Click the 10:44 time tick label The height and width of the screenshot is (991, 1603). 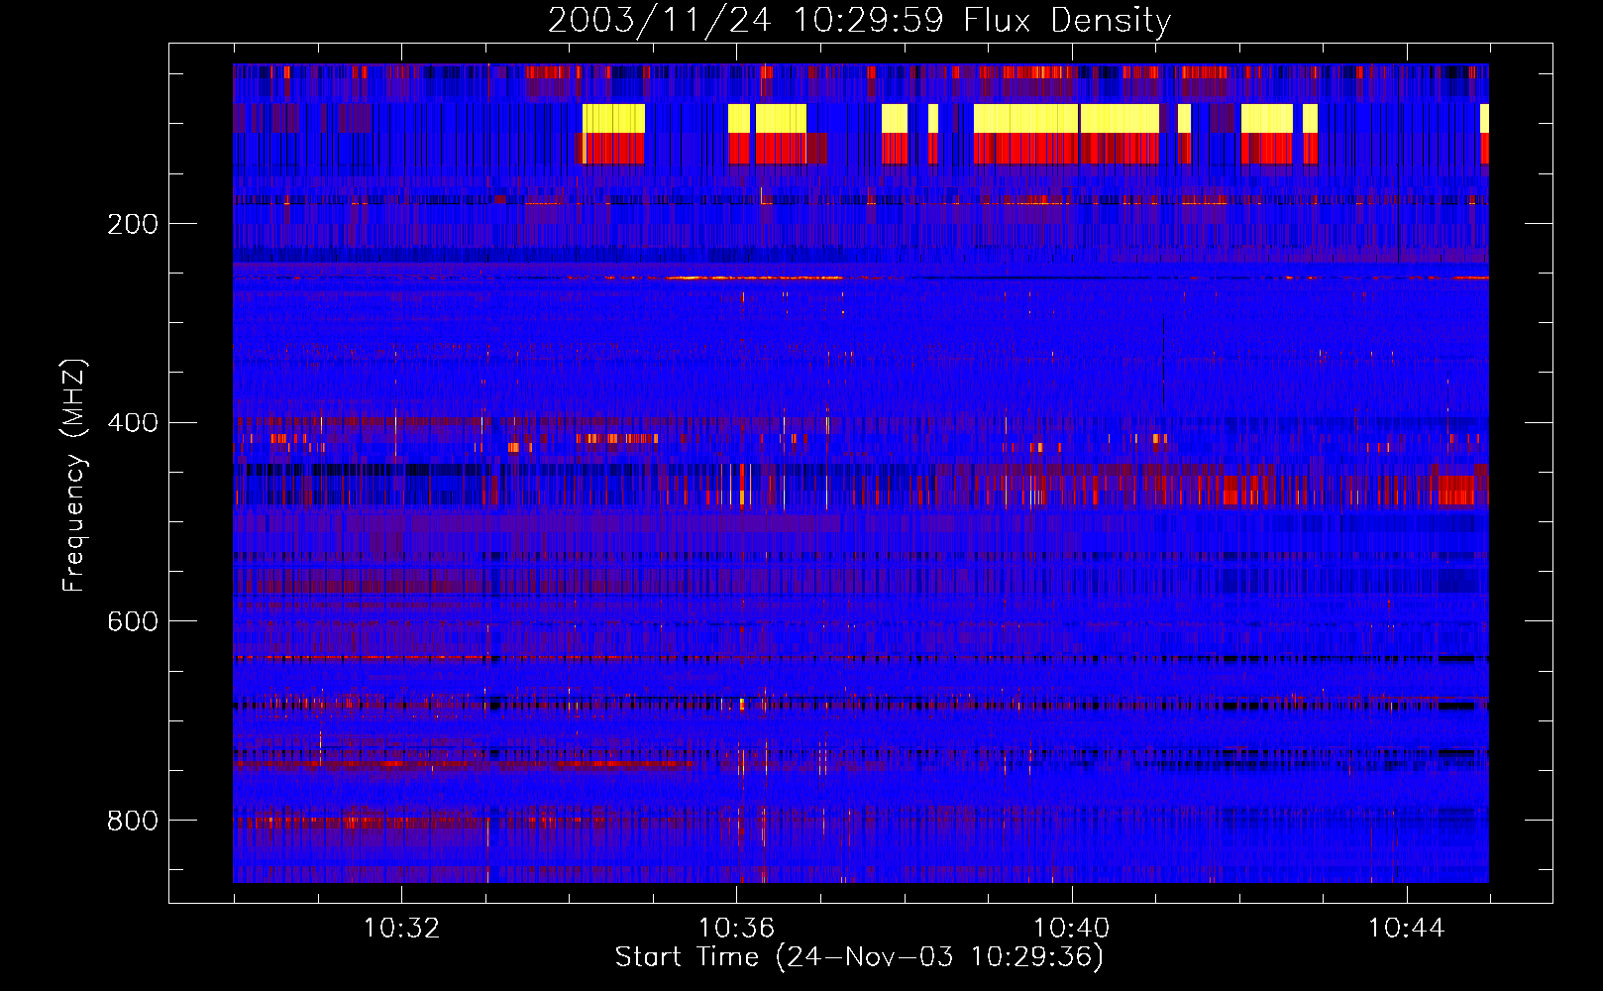1406,929
